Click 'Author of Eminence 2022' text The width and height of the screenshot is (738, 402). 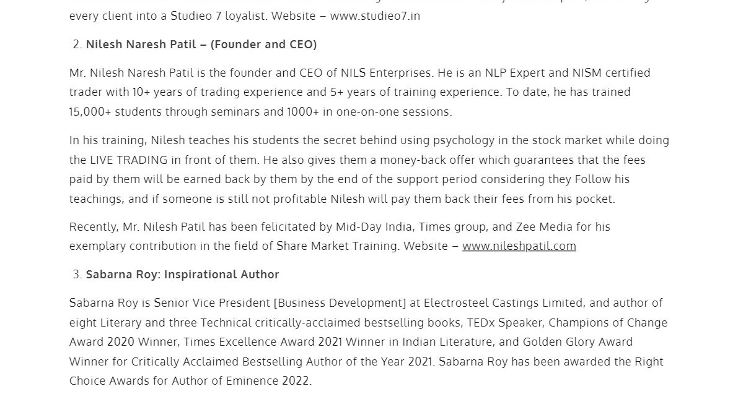240,381
